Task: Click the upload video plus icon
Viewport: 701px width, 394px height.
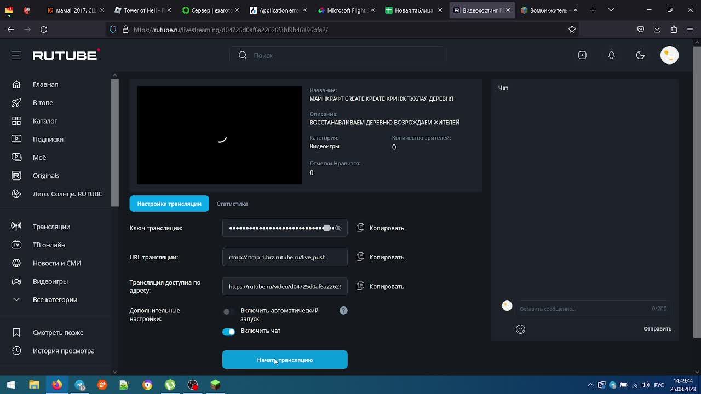Action: 582,55
